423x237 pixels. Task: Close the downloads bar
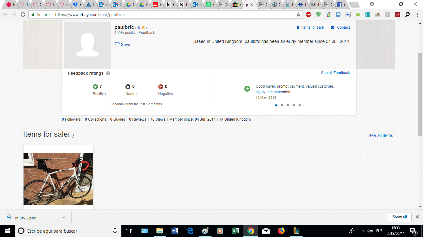coord(417,217)
